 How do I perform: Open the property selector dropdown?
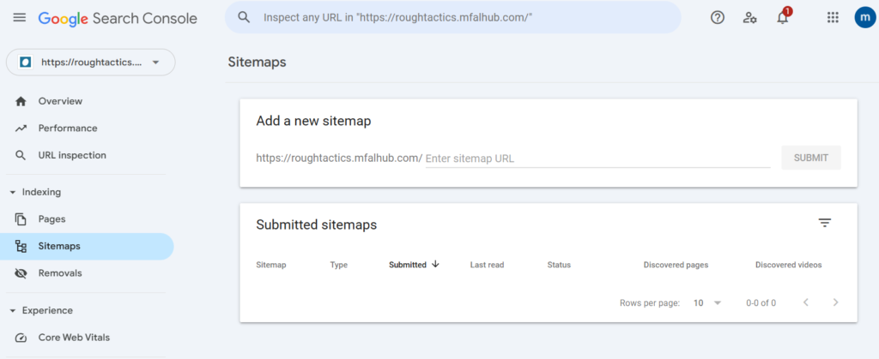[90, 62]
